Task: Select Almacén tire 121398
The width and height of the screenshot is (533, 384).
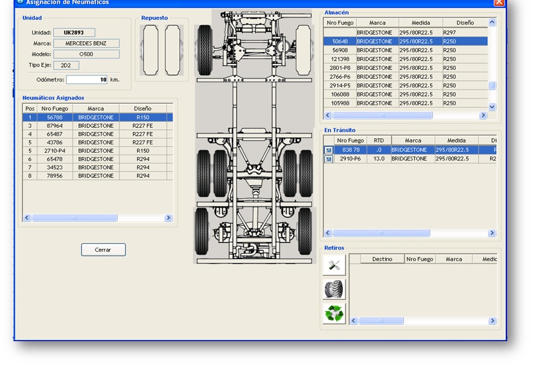Action: point(406,59)
